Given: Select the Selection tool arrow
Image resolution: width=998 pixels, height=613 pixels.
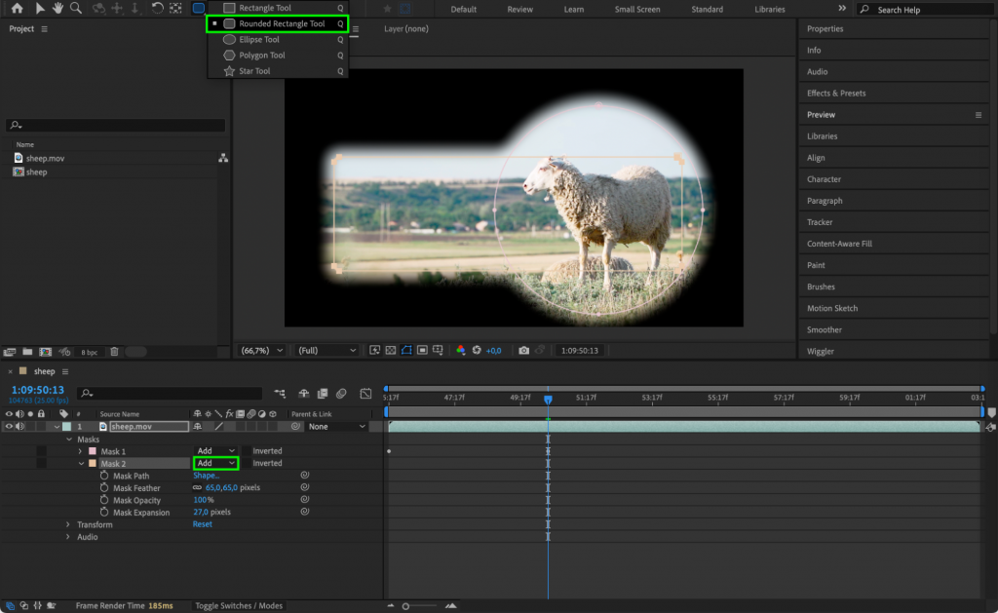Looking at the screenshot, I should 41,9.
